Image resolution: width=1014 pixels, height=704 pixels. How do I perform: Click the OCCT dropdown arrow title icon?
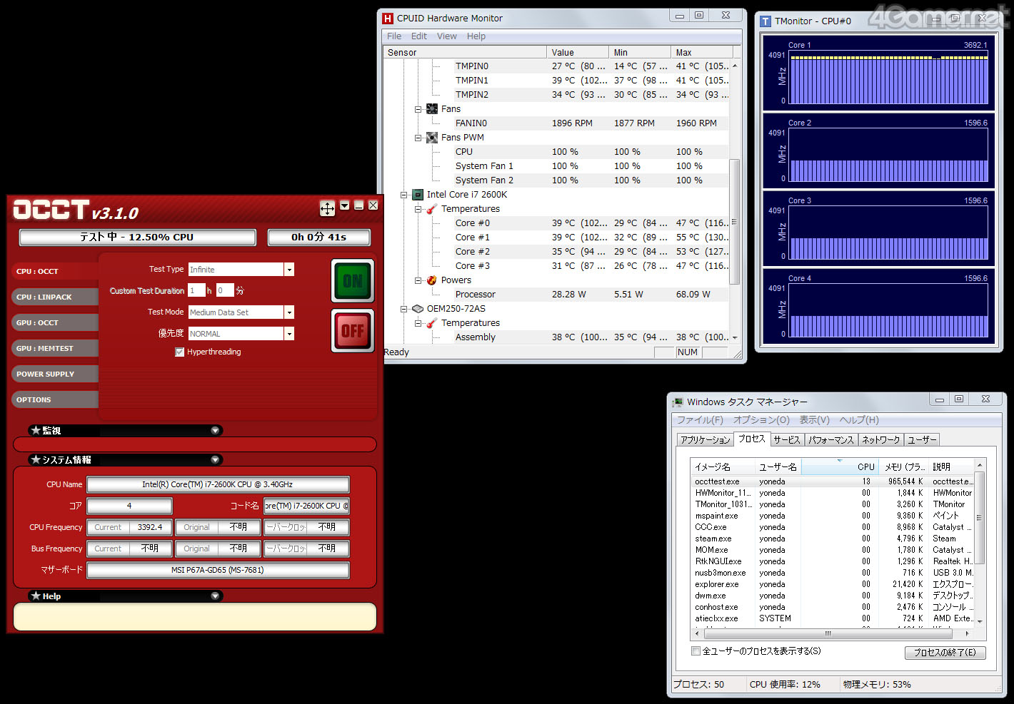(345, 205)
